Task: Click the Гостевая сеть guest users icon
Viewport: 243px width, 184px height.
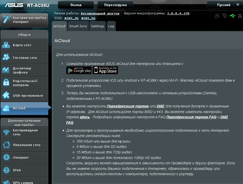Action: coord(6,57)
